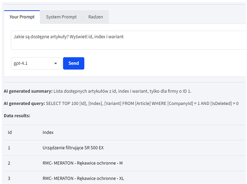Select the row with Id 2

[10, 163]
